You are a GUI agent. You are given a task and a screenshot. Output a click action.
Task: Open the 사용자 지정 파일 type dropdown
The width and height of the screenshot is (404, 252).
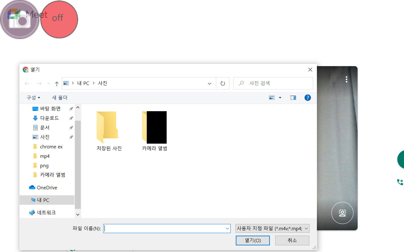tap(272, 229)
